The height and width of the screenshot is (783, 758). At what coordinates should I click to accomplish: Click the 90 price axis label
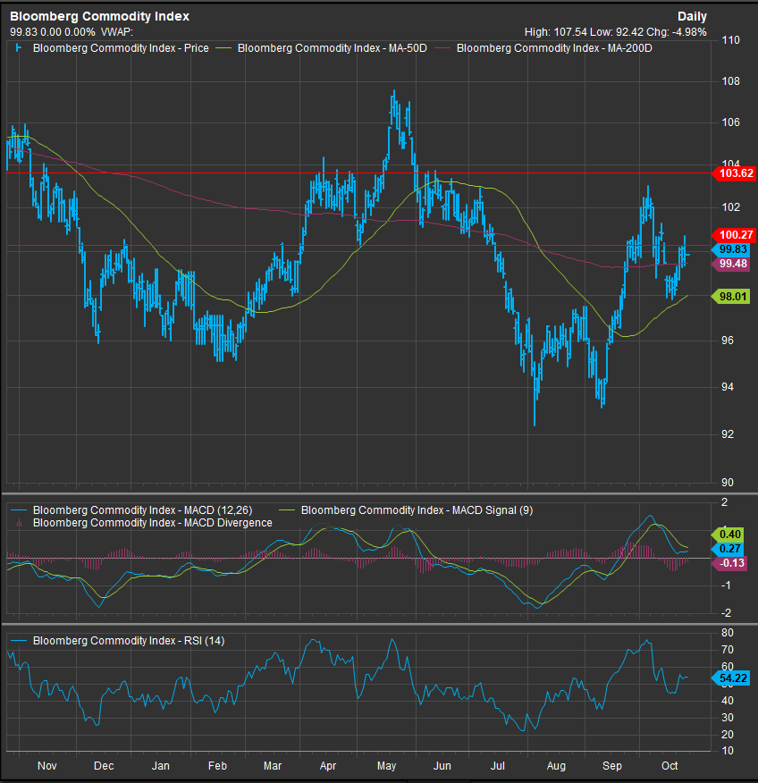(x=728, y=483)
